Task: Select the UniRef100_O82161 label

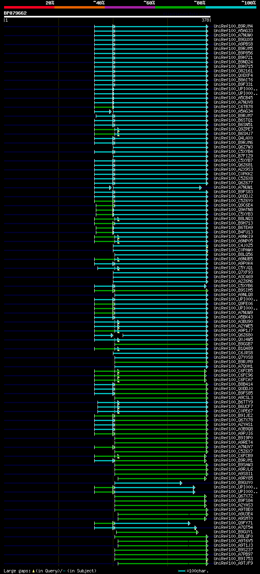Action: pos(233,71)
